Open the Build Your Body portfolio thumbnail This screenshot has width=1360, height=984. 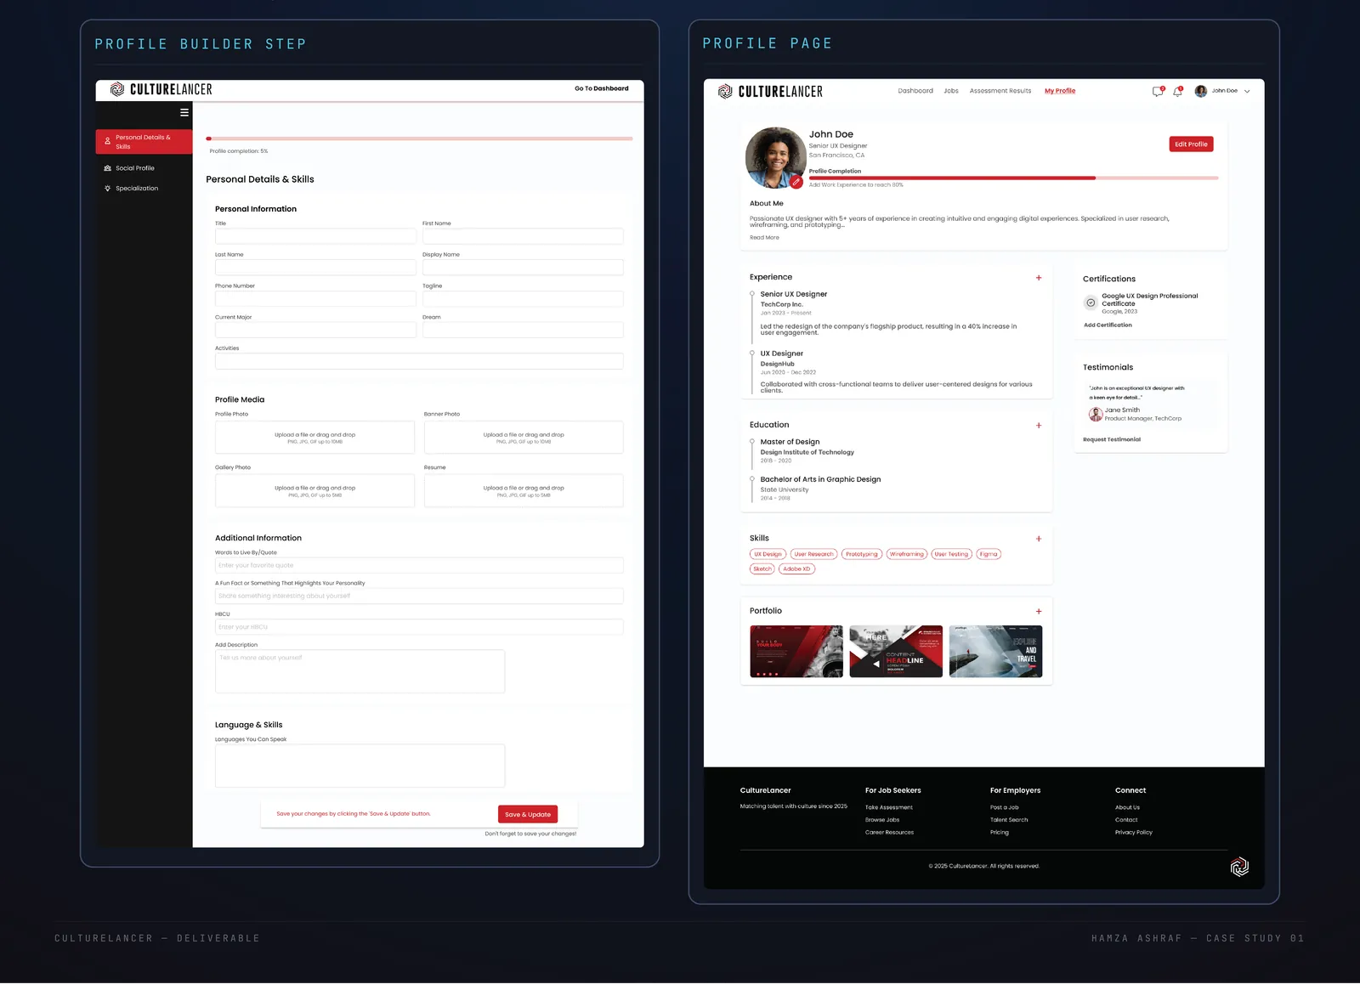point(796,652)
